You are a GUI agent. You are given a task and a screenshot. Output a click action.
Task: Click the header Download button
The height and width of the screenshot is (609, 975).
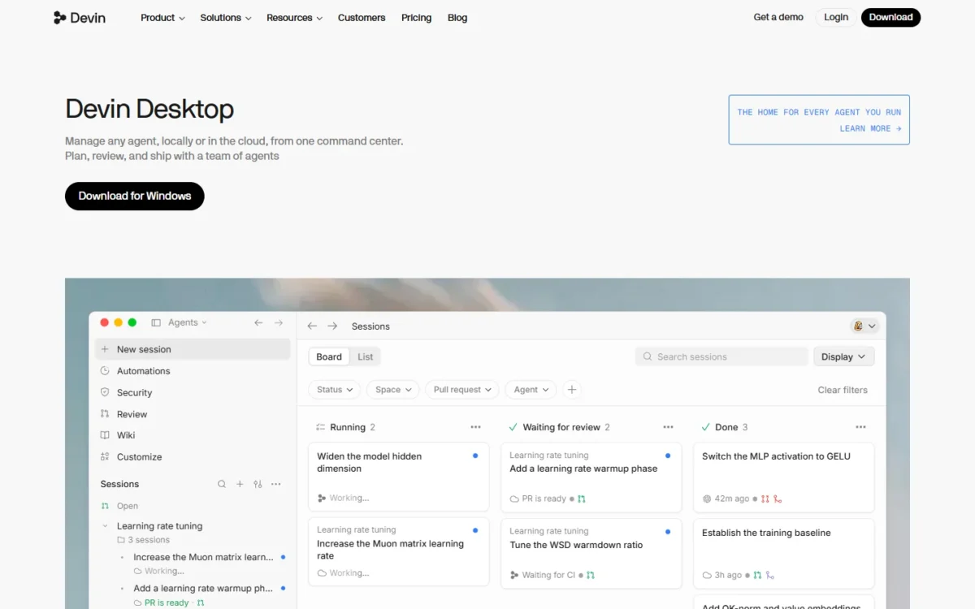coord(891,17)
